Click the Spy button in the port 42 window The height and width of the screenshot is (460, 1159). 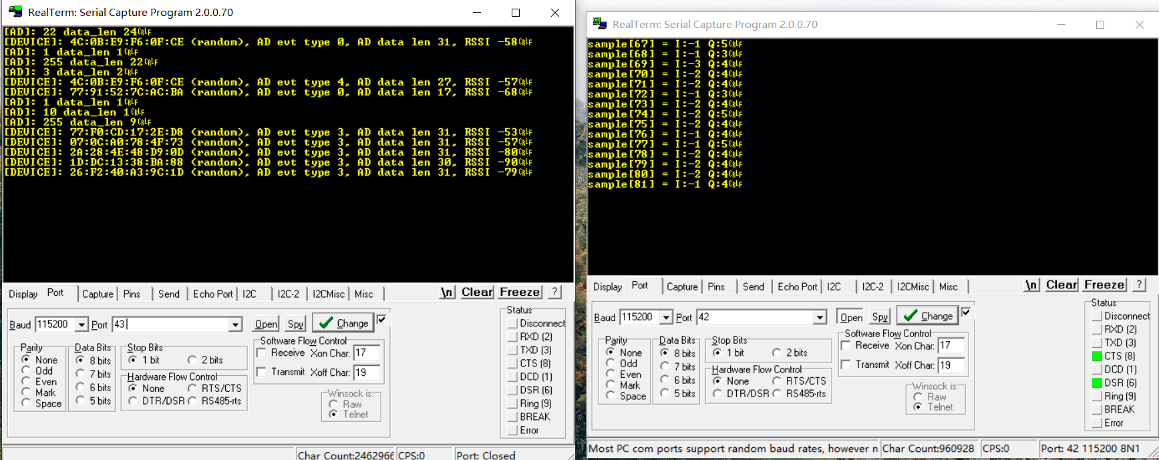880,317
